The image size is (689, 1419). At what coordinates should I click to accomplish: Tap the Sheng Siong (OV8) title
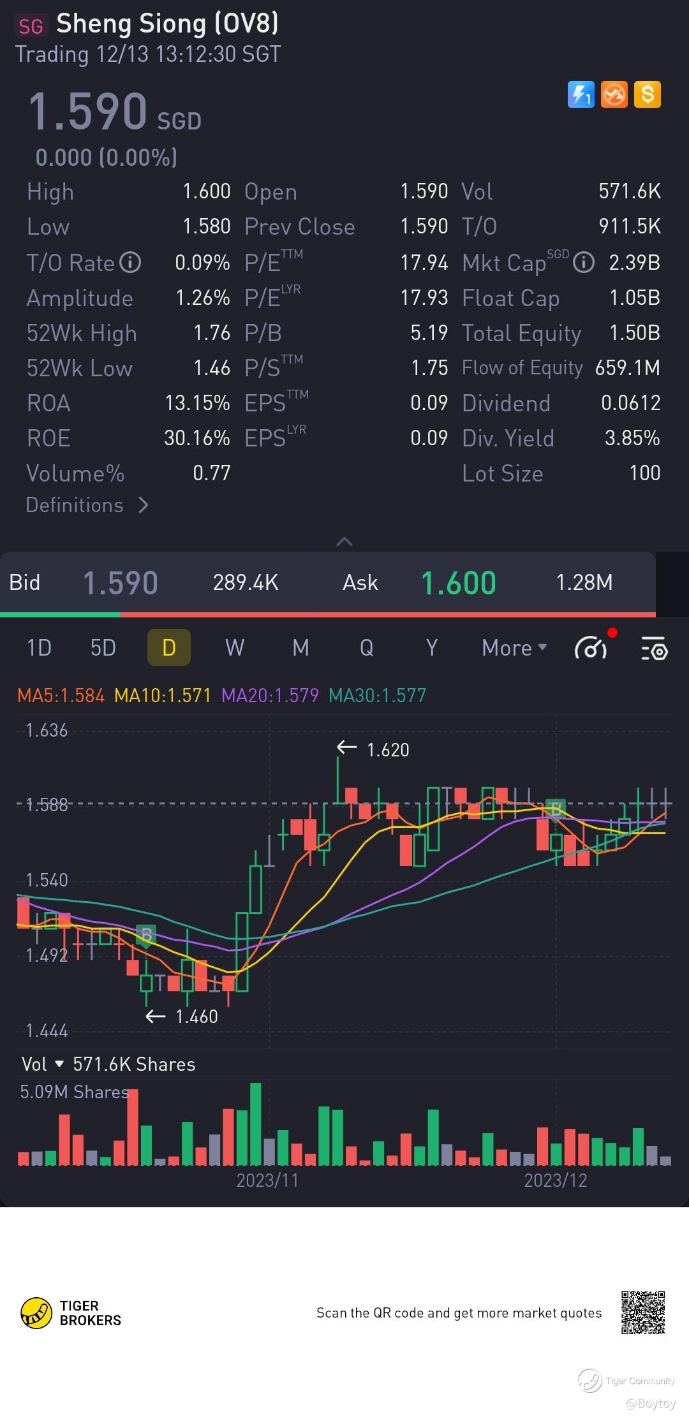168,24
